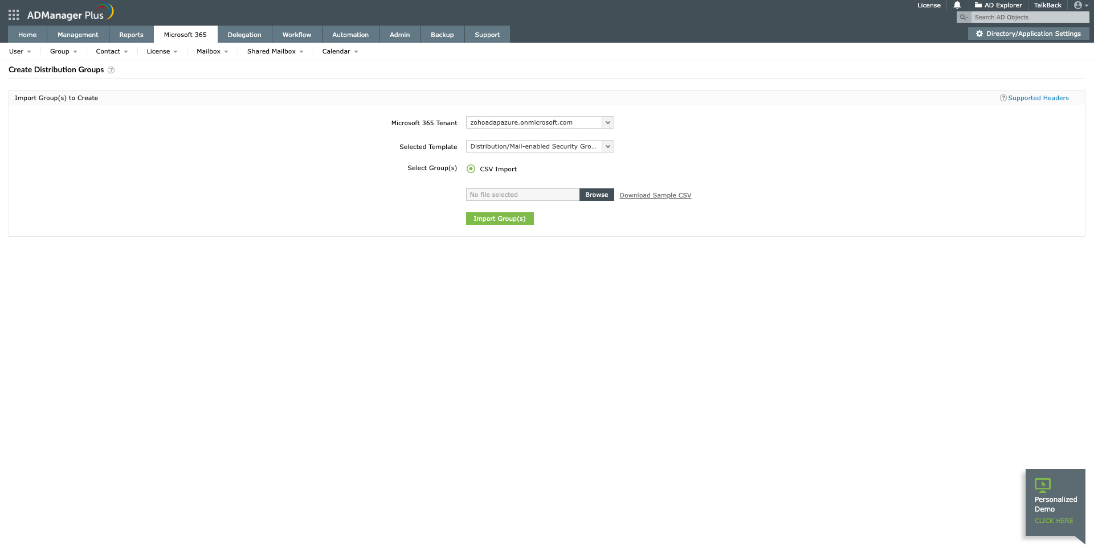Image resolution: width=1094 pixels, height=548 pixels.
Task: Open the License submenu dropdown
Action: pyautogui.click(x=162, y=51)
